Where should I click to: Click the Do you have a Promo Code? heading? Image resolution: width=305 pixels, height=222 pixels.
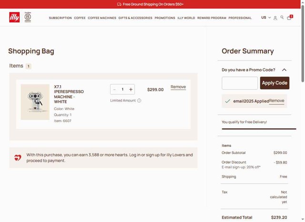click(x=248, y=70)
